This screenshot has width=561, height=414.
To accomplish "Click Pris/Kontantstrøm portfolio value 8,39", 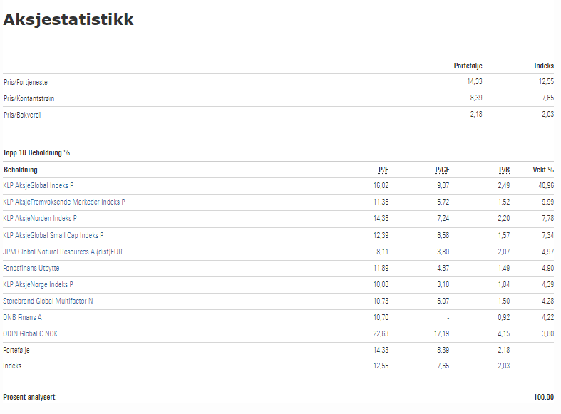I will pos(476,98).
